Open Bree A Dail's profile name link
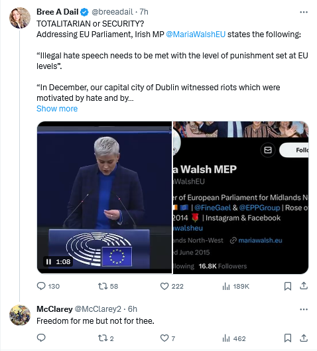Screen dimensions: 317x351 pos(58,12)
